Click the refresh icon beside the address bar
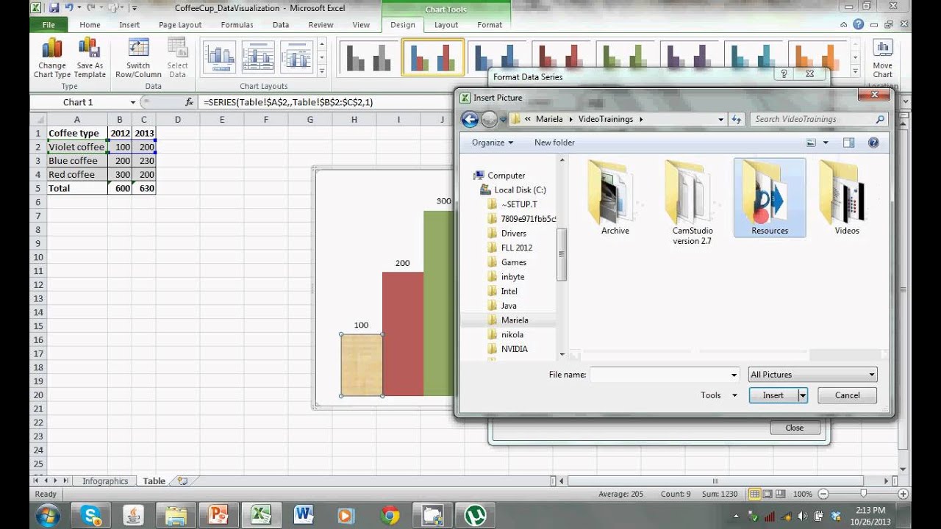 (x=737, y=119)
